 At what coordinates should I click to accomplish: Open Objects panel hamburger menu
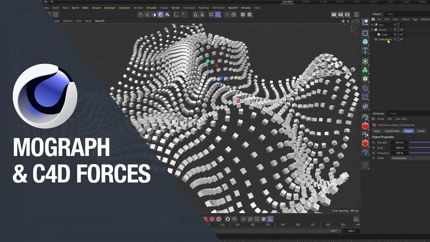[373, 19]
